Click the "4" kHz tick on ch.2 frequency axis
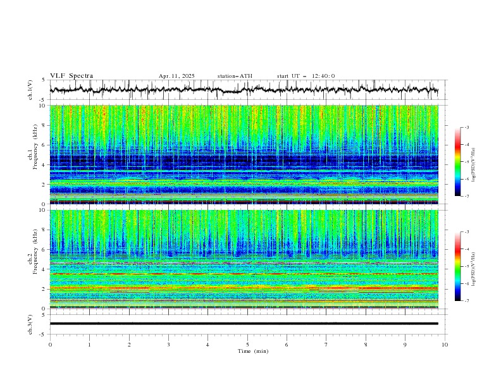Screen dimensions: 501x387 (44, 269)
